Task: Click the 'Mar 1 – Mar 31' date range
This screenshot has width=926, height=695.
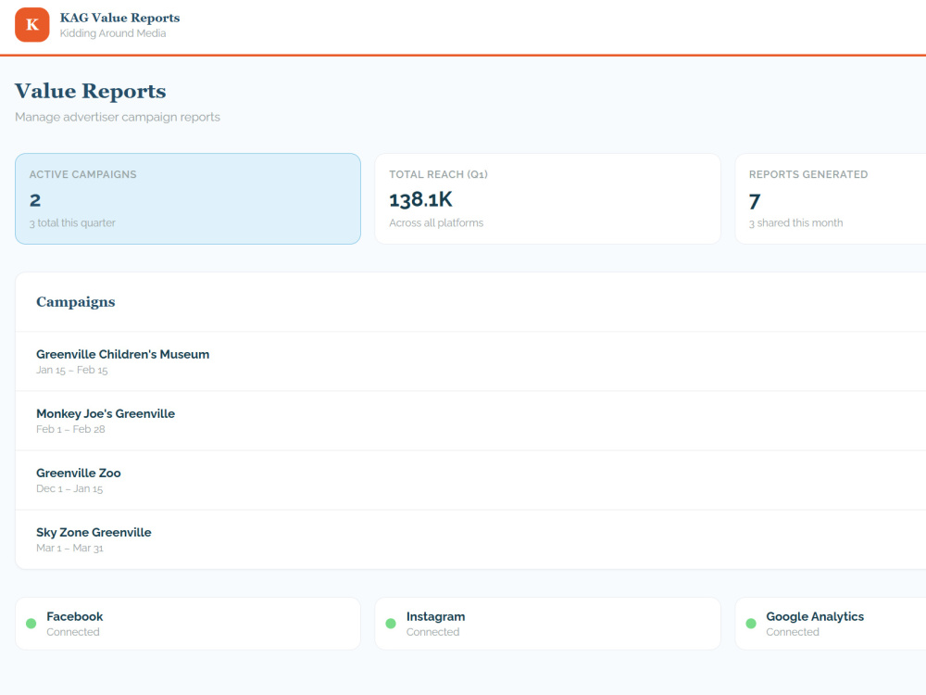Action: click(69, 548)
